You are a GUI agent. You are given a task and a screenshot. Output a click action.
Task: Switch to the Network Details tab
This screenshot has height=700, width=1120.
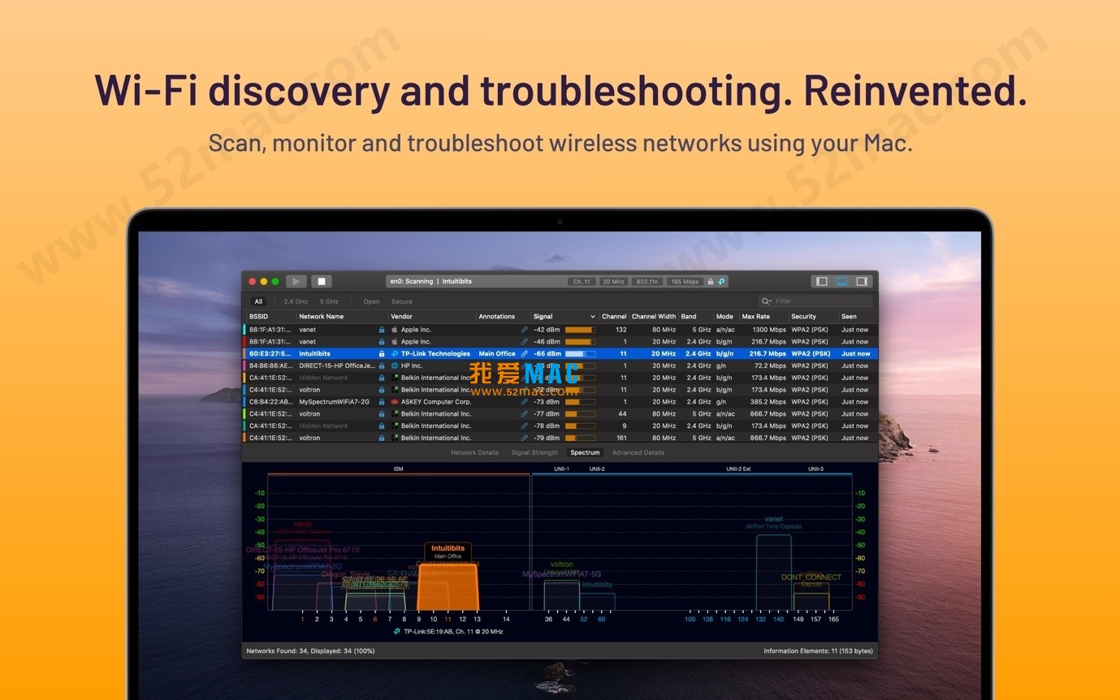pyautogui.click(x=474, y=452)
